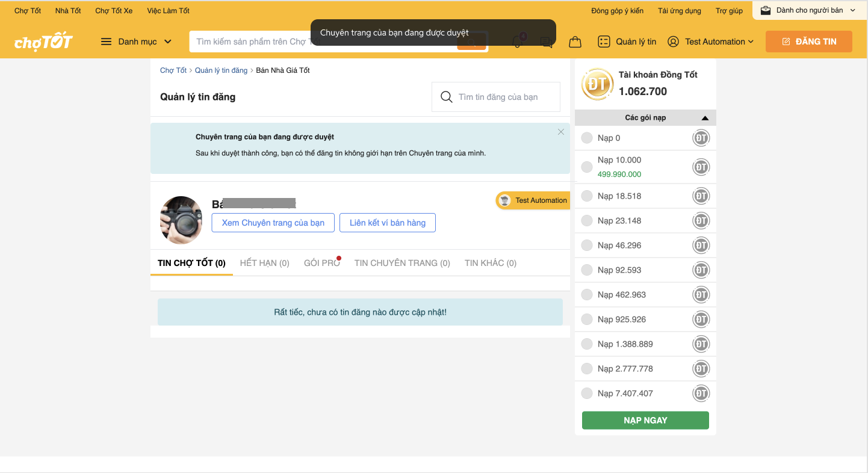Click the seller profile camera avatar
The image size is (868, 473).
coord(181,220)
